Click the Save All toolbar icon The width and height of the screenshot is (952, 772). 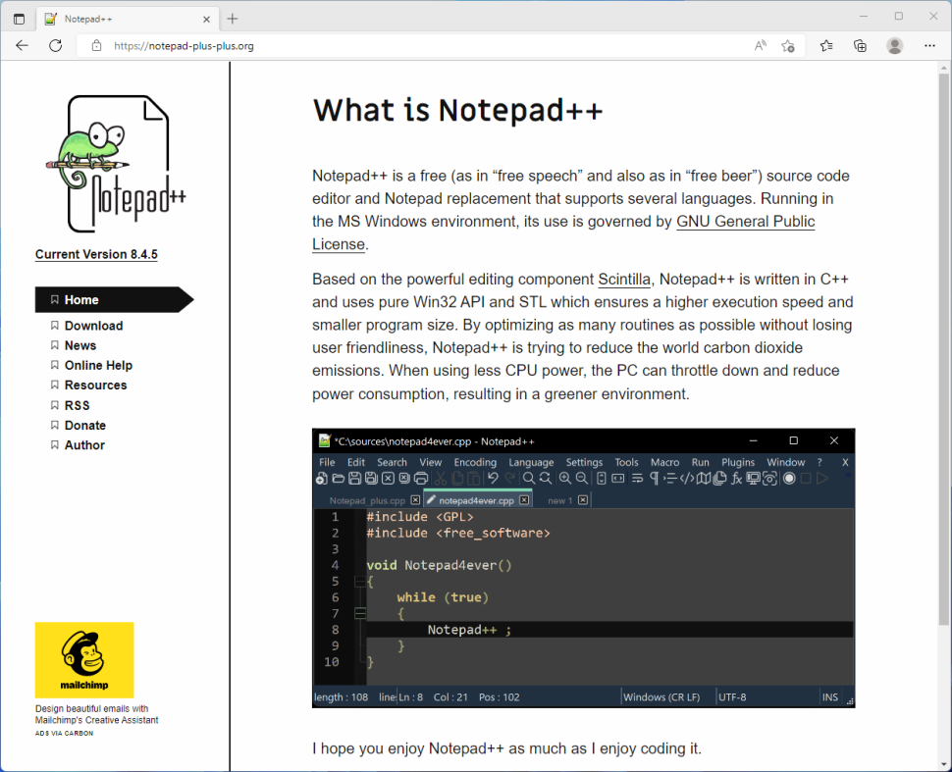[x=371, y=479]
